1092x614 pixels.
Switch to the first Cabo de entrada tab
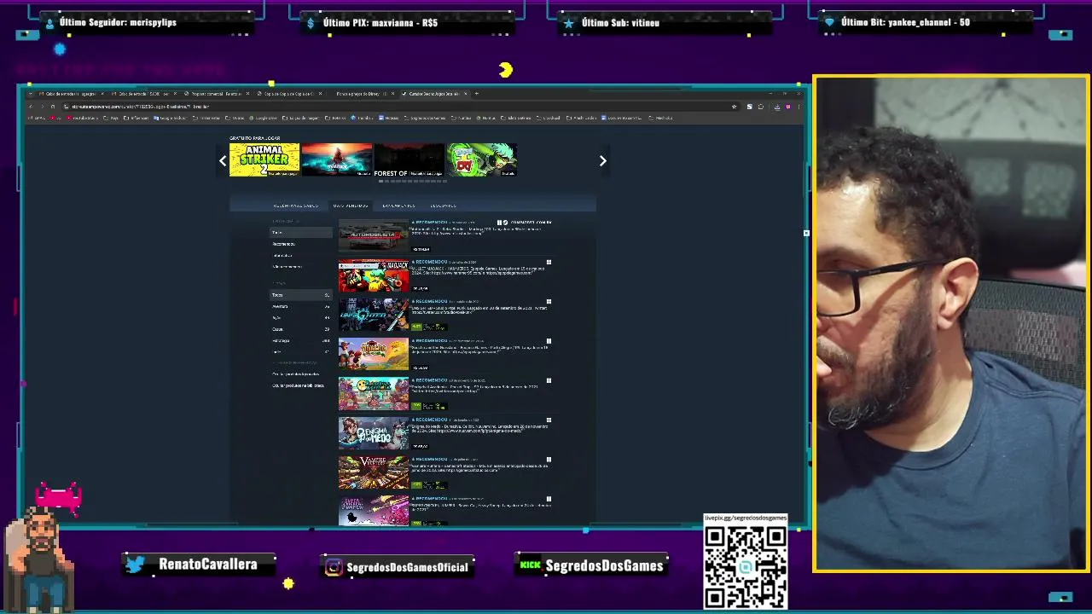pyautogui.click(x=70, y=94)
